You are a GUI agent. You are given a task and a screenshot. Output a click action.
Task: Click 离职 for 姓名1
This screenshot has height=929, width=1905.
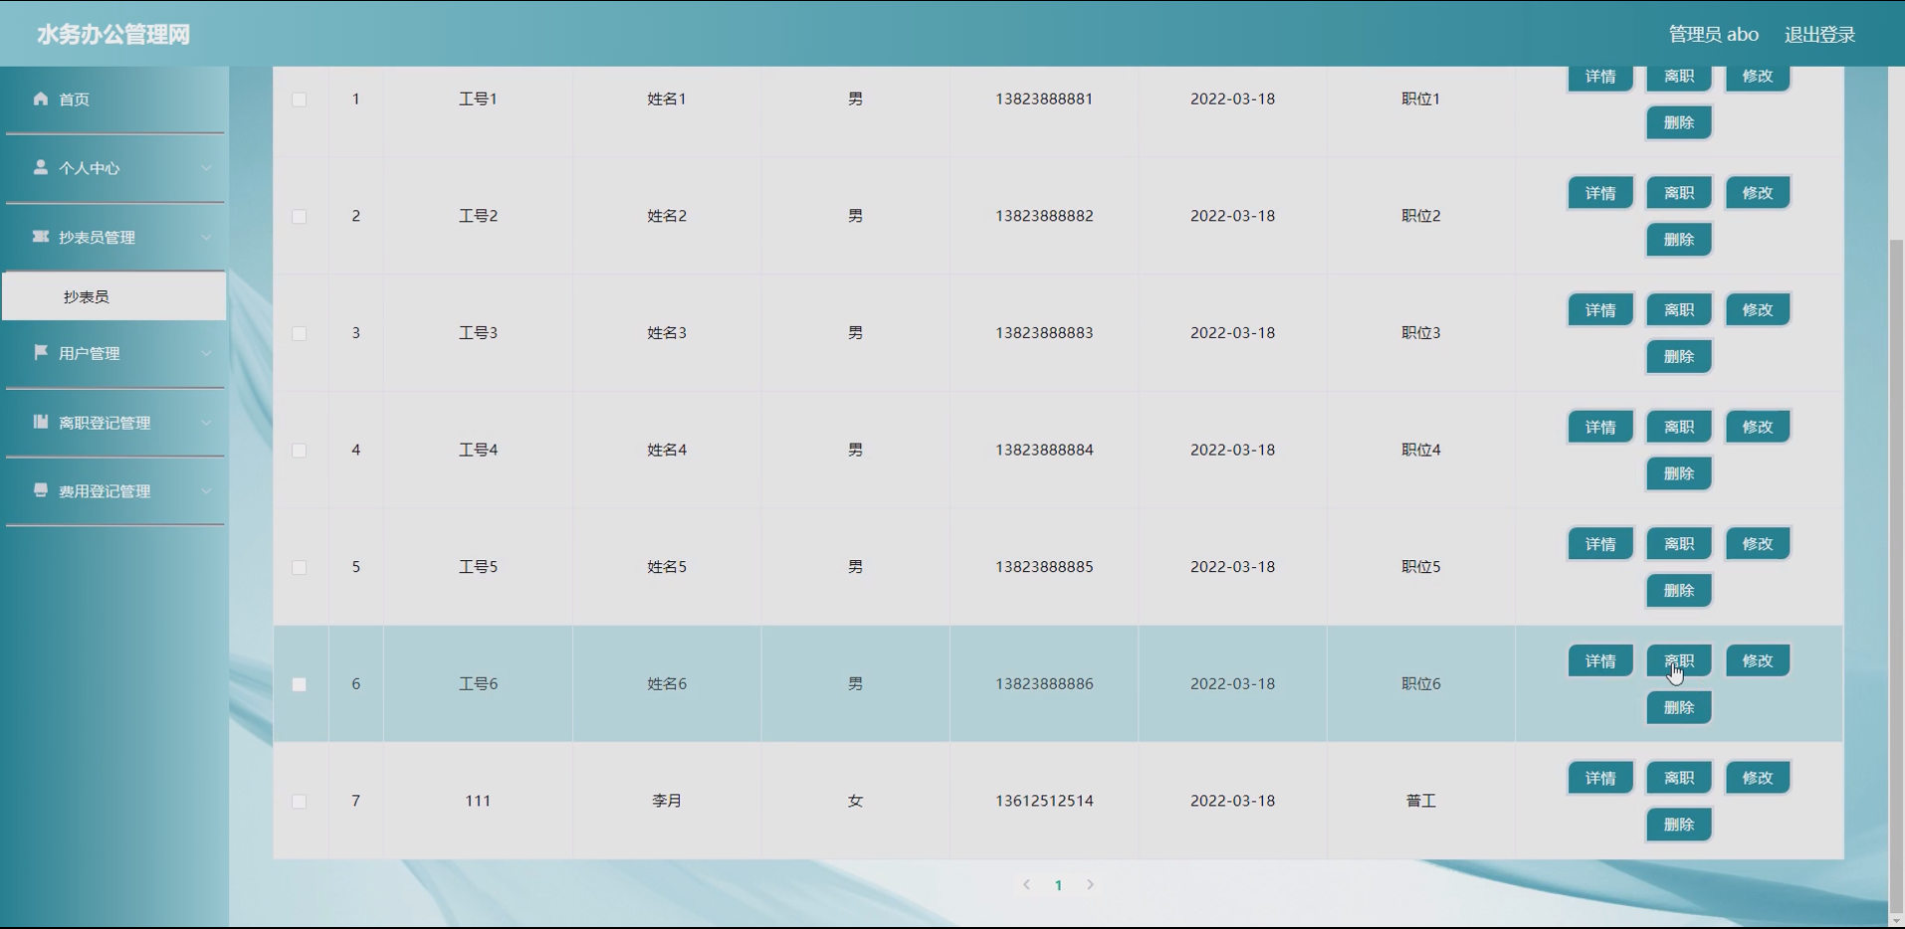coord(1679,77)
